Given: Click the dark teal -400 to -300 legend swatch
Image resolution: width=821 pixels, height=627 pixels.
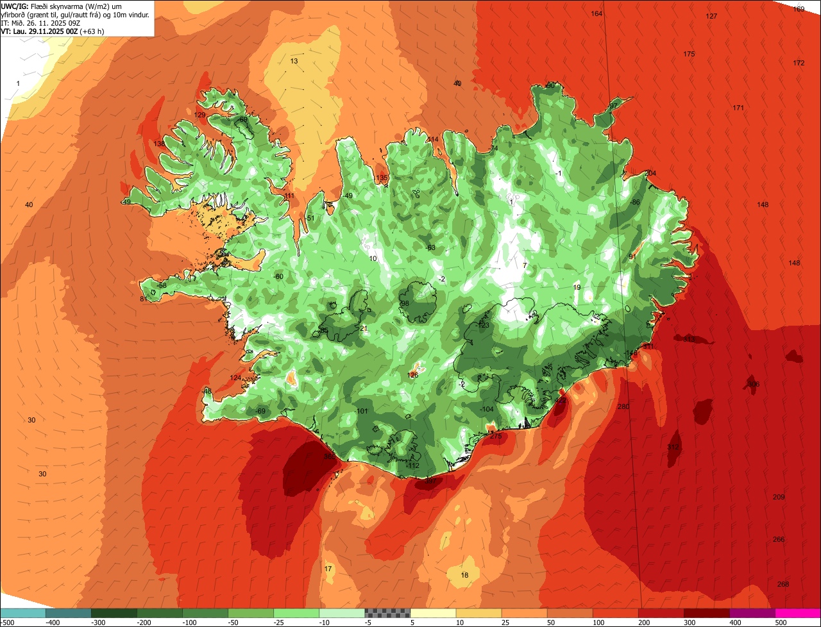Looking at the screenshot, I should tap(69, 613).
